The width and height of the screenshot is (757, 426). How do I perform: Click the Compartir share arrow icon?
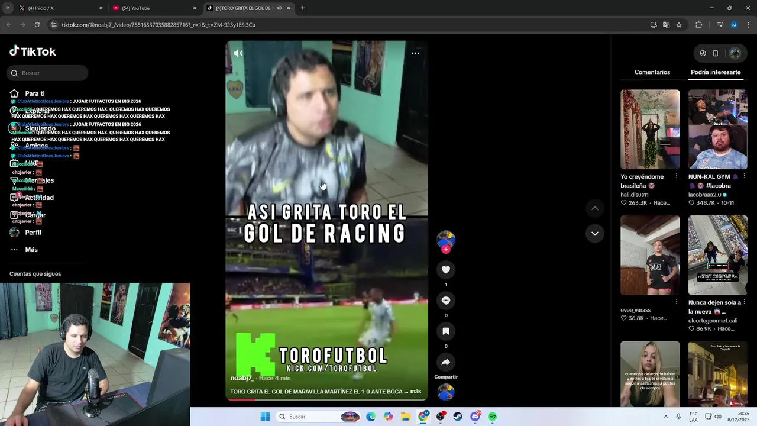pyautogui.click(x=446, y=362)
